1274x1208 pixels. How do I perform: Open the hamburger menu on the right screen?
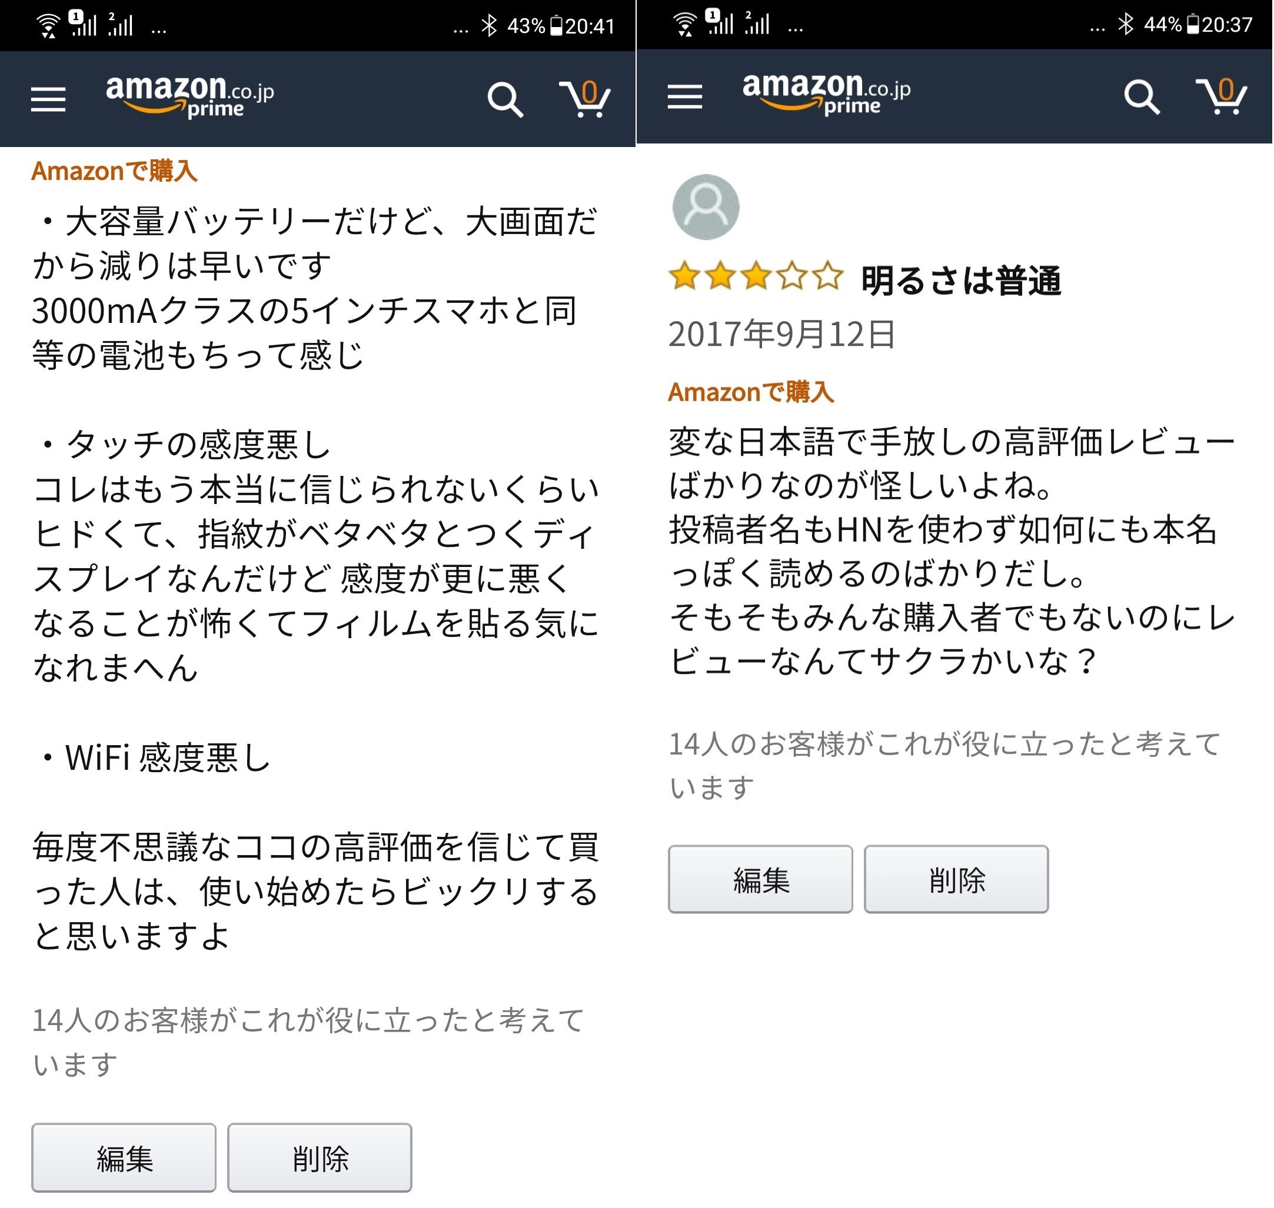coord(684,96)
